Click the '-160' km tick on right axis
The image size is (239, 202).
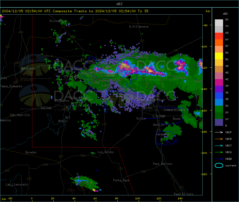coord(204,110)
